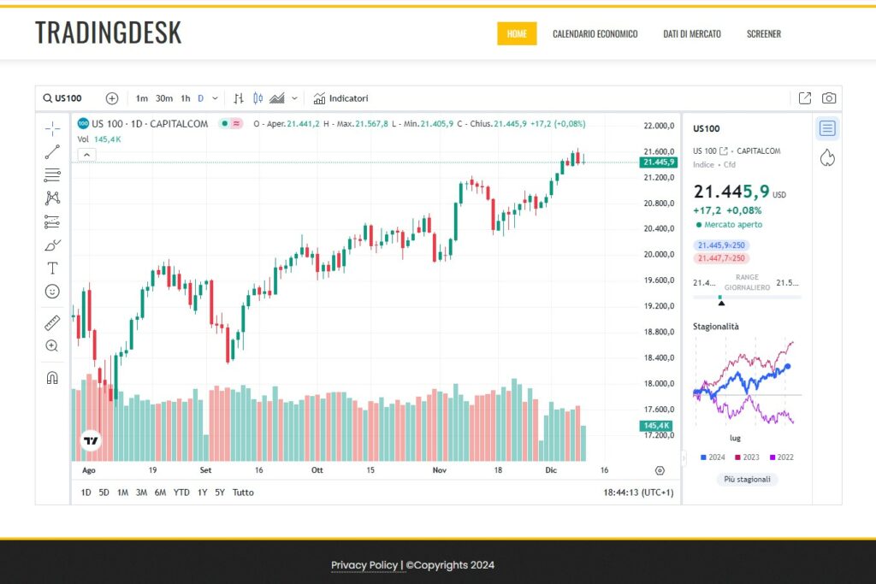Open CALENDARIO ECONOMICO page
The image size is (876, 584).
pos(595,33)
